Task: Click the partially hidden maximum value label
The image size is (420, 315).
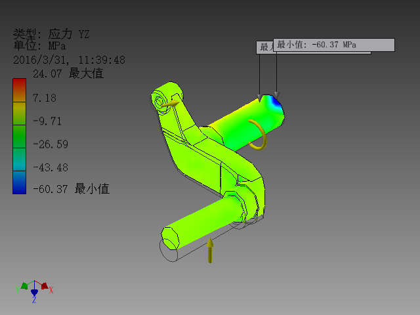Action: pyautogui.click(x=265, y=47)
